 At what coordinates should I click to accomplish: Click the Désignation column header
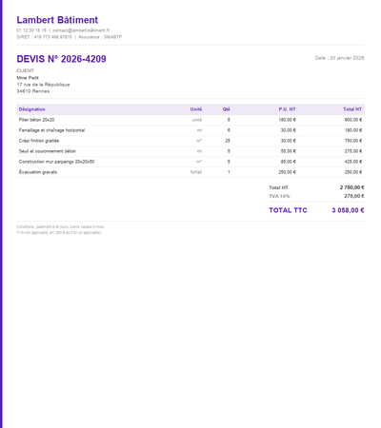click(31, 109)
